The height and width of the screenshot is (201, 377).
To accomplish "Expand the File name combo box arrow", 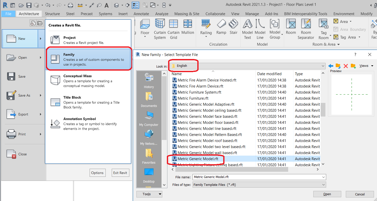I will pos(323,177).
